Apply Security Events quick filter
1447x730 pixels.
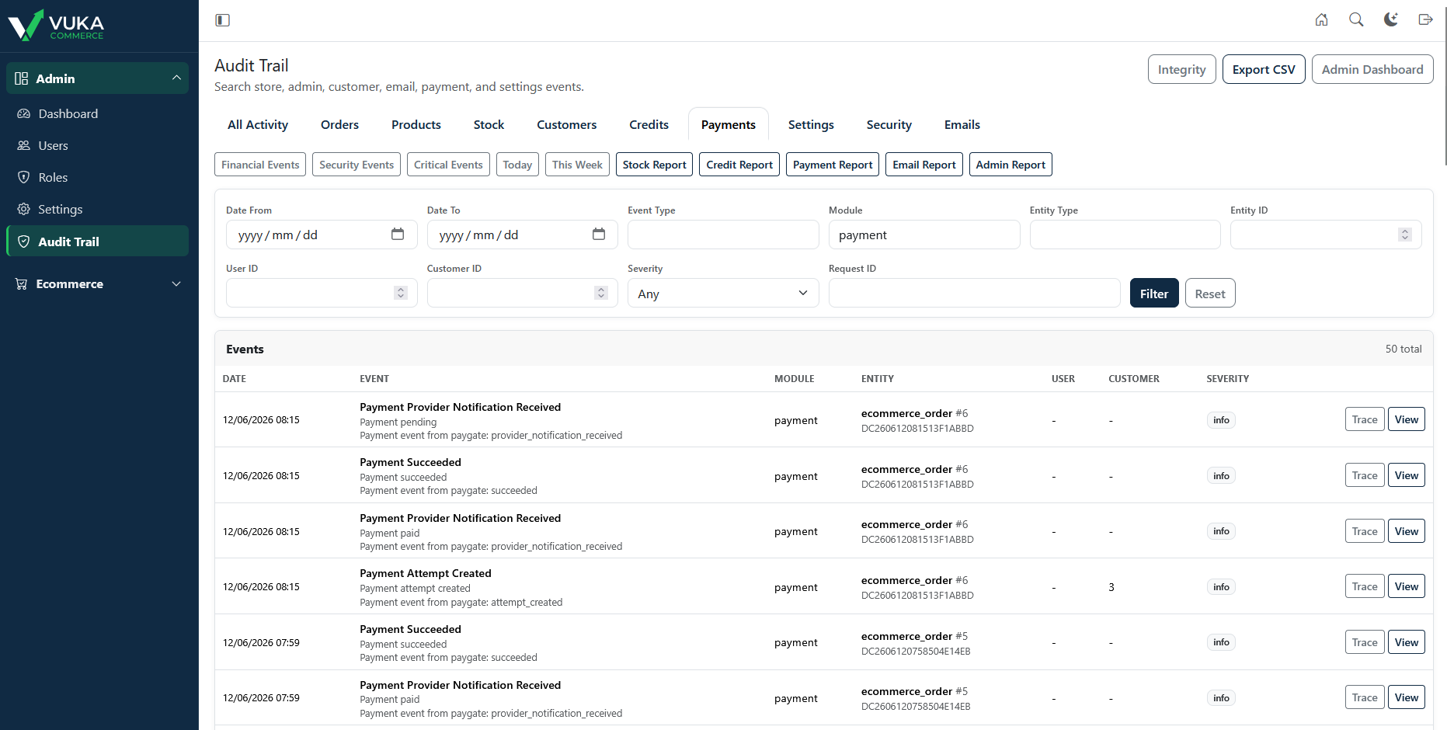357,165
